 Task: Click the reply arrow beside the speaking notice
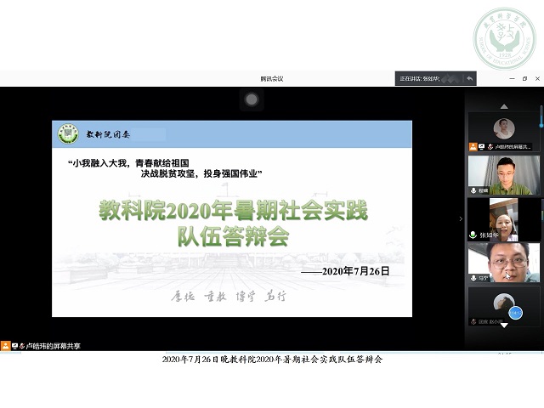pos(468,78)
